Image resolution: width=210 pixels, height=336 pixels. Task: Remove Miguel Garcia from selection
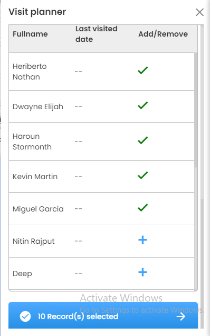pyautogui.click(x=143, y=208)
